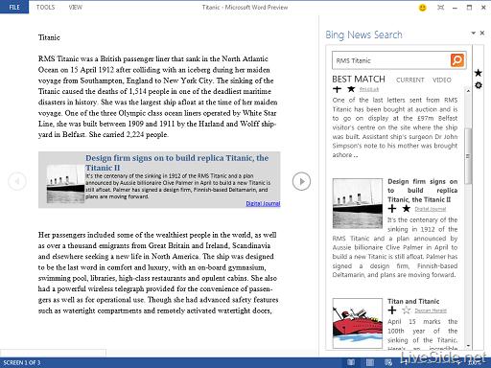Open settings gear in Bing panel
Image resolution: width=491 pixels, height=368 pixels.
479,85
